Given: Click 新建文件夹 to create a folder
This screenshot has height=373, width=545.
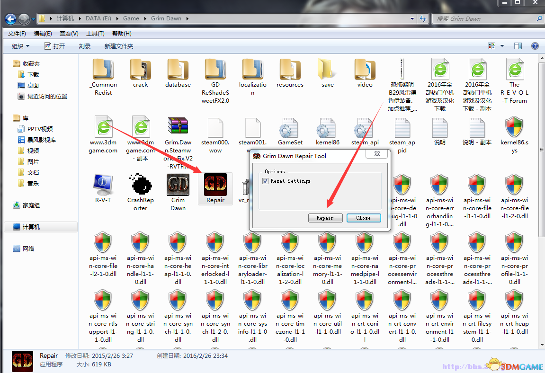Looking at the screenshot, I should click(x=118, y=46).
